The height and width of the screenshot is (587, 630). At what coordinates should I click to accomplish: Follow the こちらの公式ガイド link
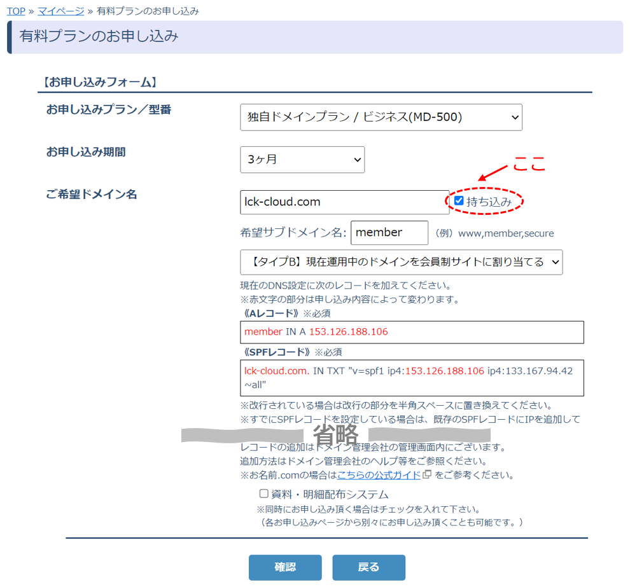coord(378,475)
